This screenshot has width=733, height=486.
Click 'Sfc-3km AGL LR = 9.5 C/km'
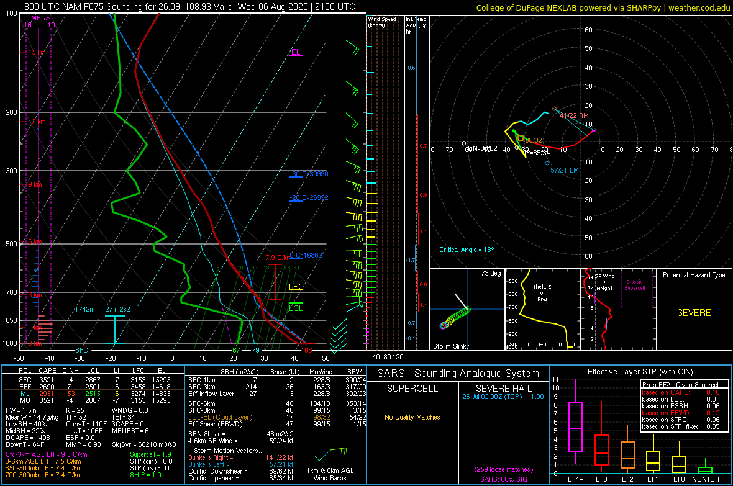click(47, 455)
